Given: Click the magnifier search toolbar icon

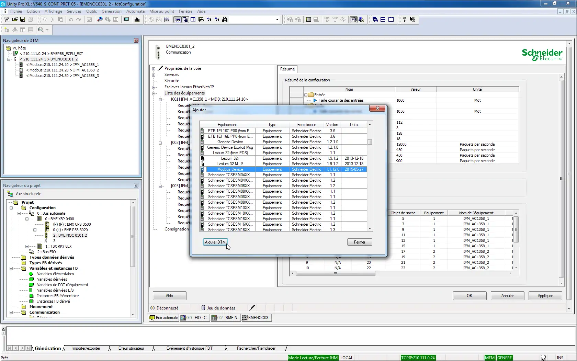Looking at the screenshot, I should coord(100,20).
